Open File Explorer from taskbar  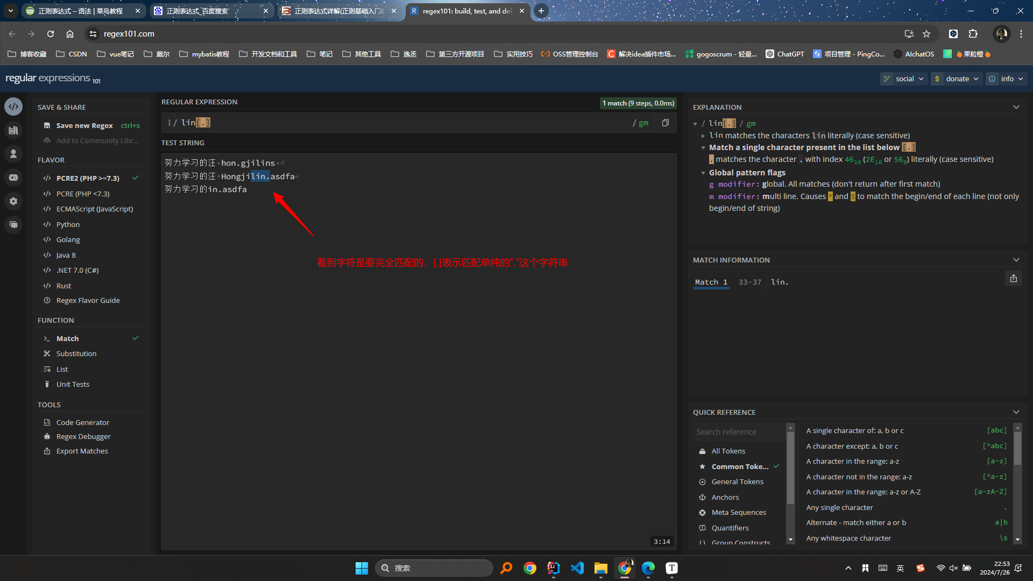(x=601, y=568)
